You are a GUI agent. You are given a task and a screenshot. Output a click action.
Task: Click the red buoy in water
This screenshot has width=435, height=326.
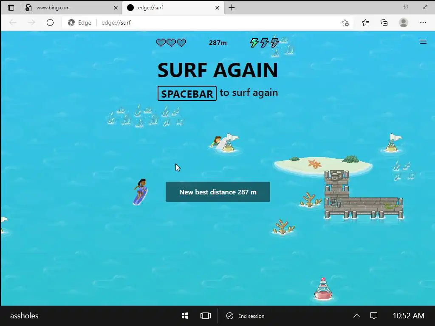323,289
